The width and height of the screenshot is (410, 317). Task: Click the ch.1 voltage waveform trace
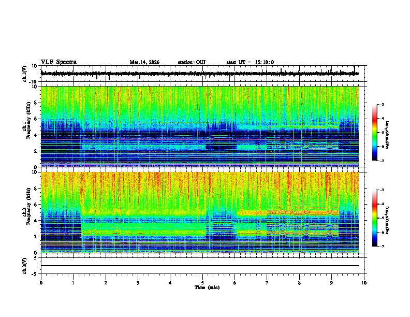pyautogui.click(x=200, y=74)
